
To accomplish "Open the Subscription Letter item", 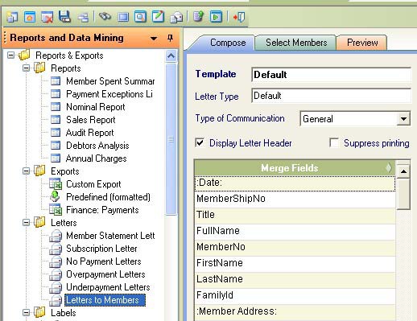I will pyautogui.click(x=101, y=249).
